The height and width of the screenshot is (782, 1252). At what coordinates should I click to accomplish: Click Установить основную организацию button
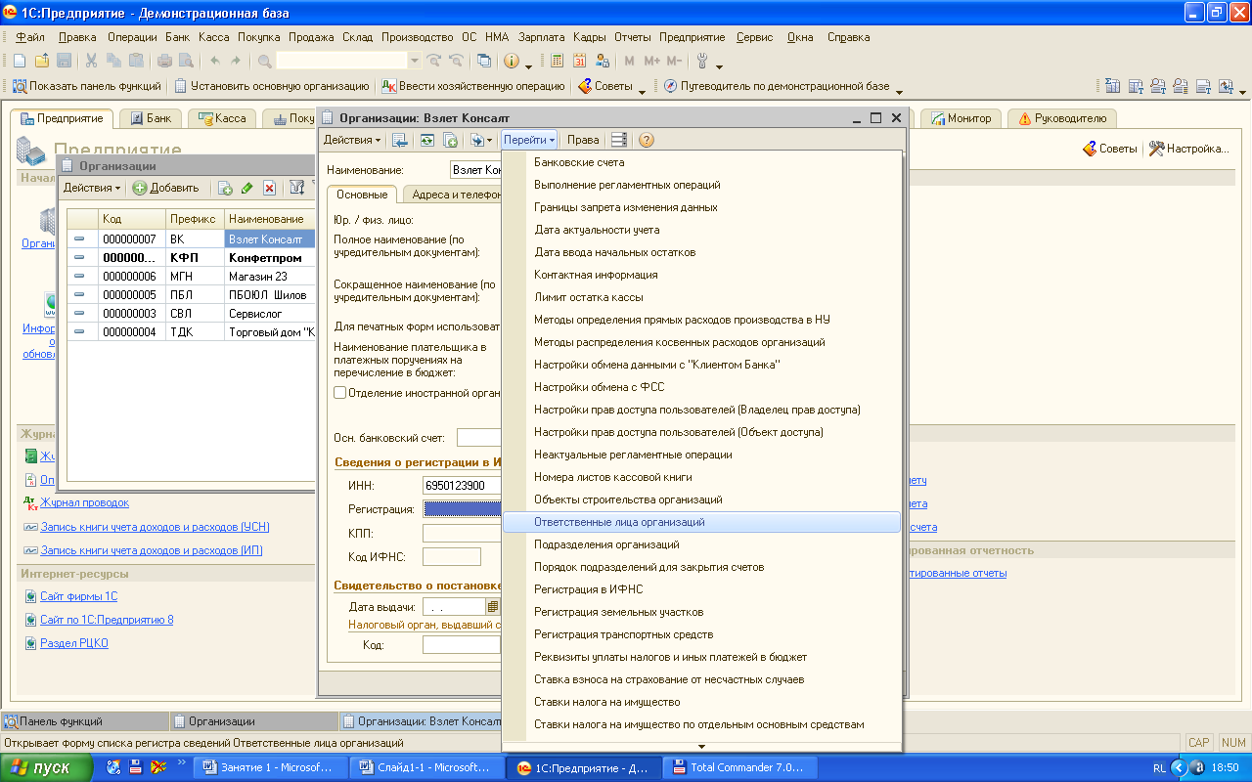(x=272, y=86)
